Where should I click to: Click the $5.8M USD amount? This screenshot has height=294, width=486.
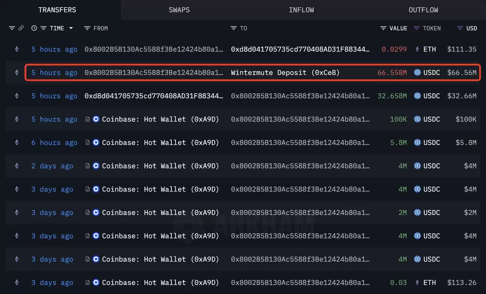pos(466,143)
